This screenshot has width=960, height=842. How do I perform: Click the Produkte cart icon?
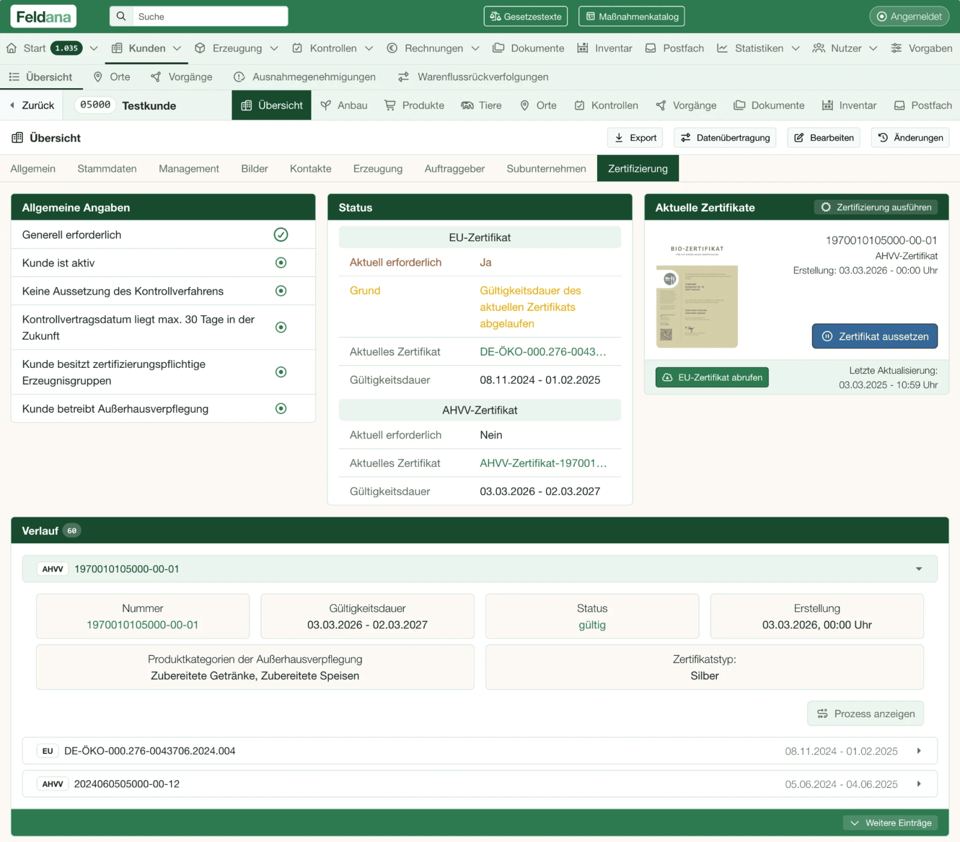(390, 106)
